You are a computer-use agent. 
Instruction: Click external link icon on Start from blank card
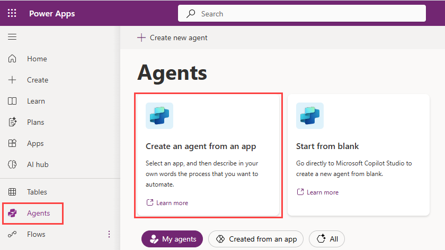pos(300,192)
